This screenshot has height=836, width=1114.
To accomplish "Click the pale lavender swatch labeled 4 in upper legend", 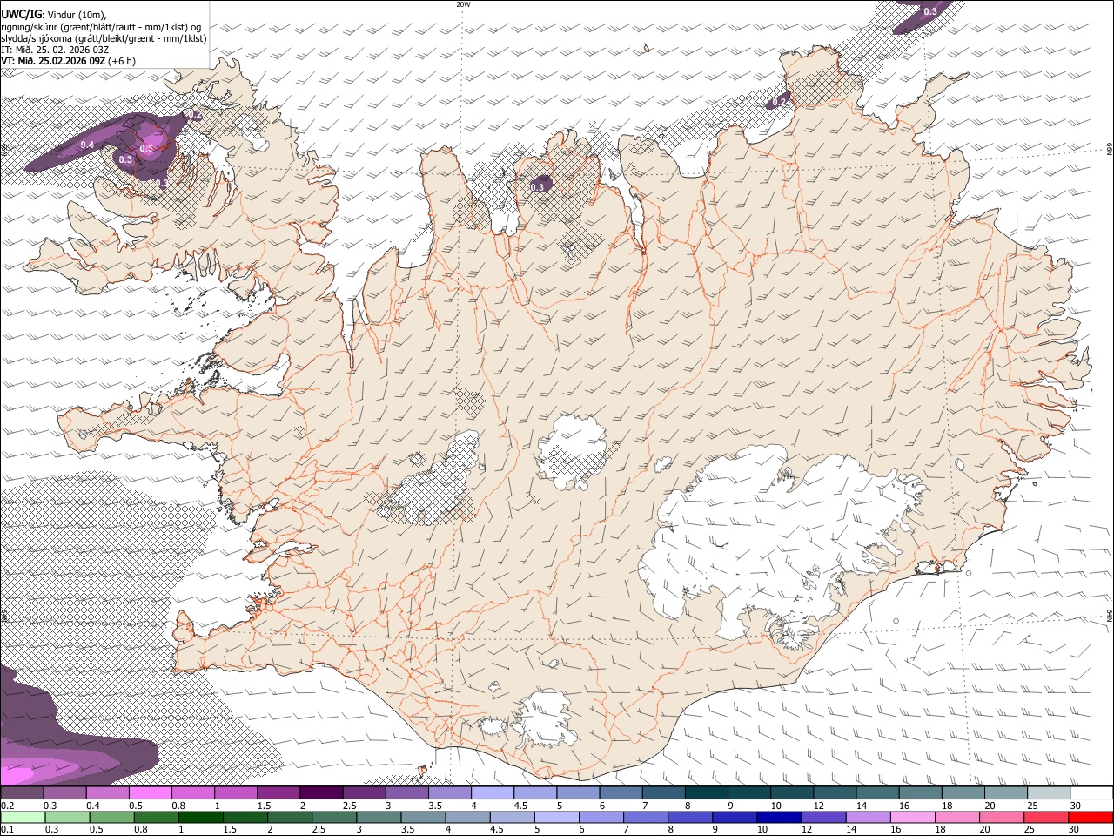I will point(492,793).
